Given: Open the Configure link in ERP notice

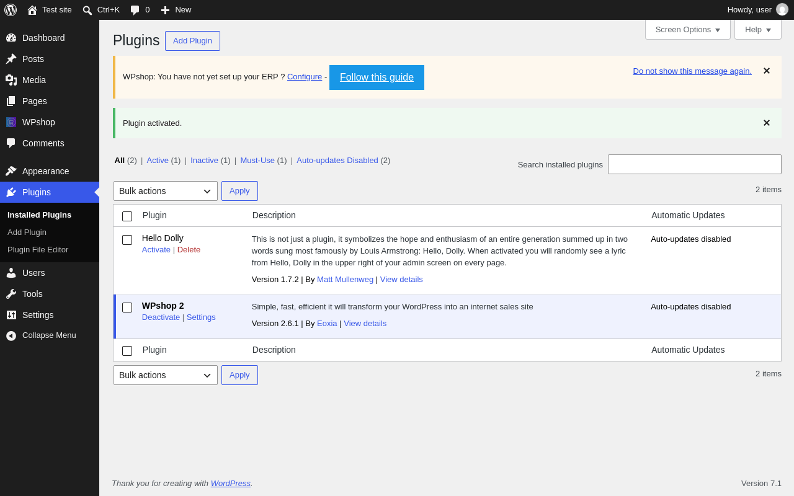Looking at the screenshot, I should 305,77.
